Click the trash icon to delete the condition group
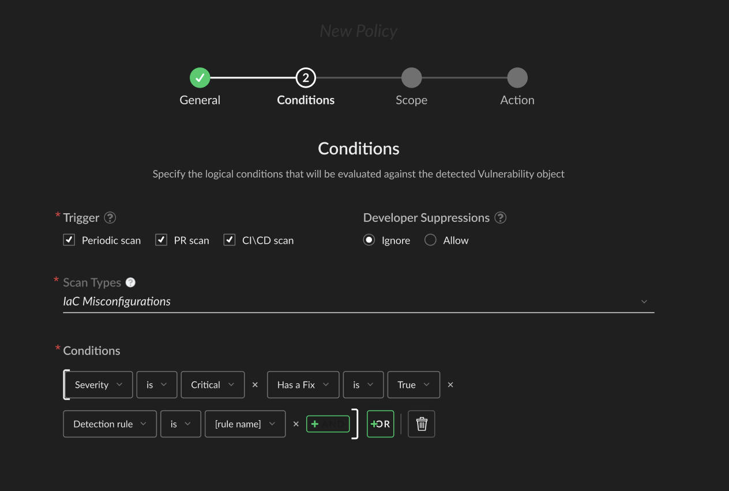 [421, 424]
